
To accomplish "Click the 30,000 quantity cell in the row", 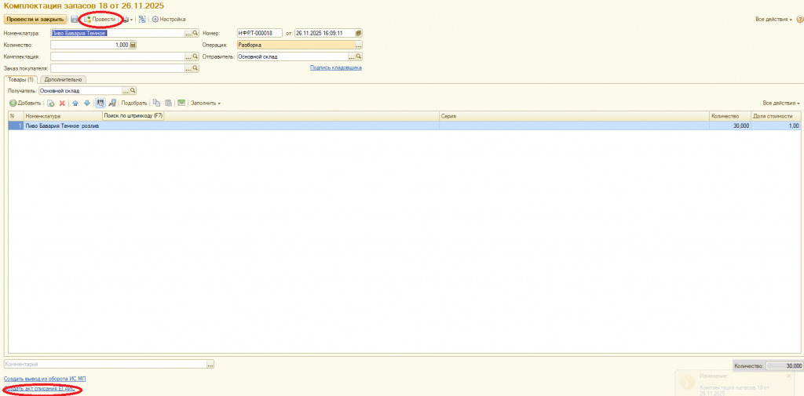I will [729, 125].
